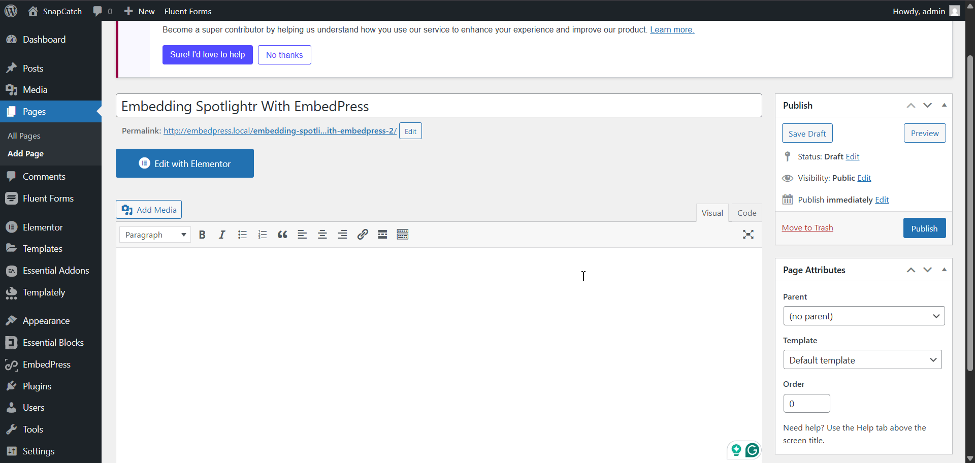Insert a Read More tag

[x=382, y=234]
